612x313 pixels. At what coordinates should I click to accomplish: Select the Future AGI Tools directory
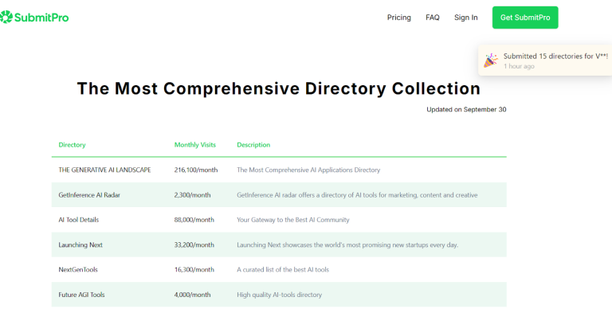point(81,295)
